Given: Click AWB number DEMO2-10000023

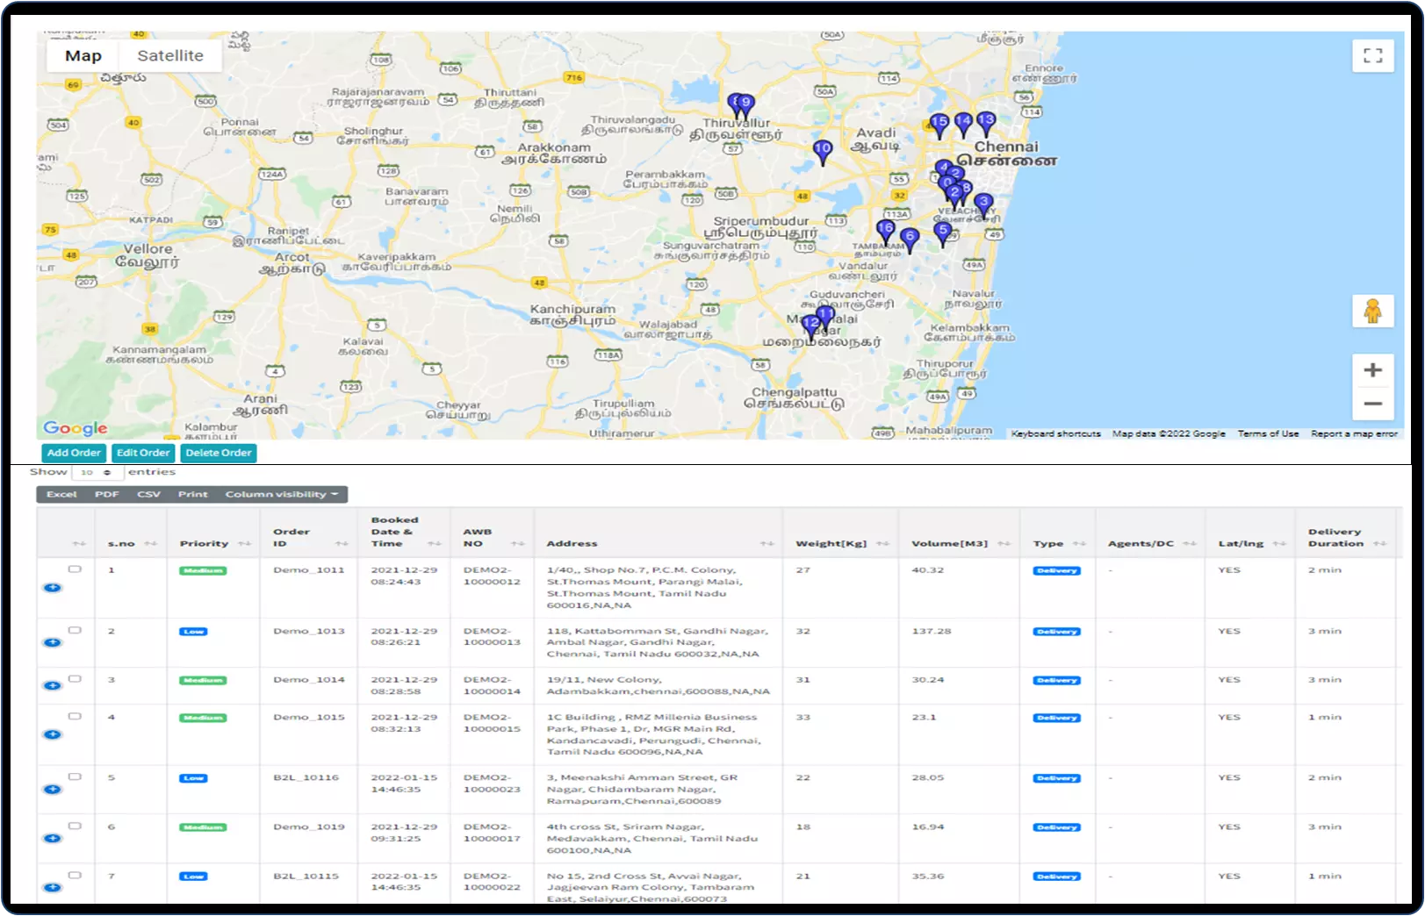Looking at the screenshot, I should point(492,784).
